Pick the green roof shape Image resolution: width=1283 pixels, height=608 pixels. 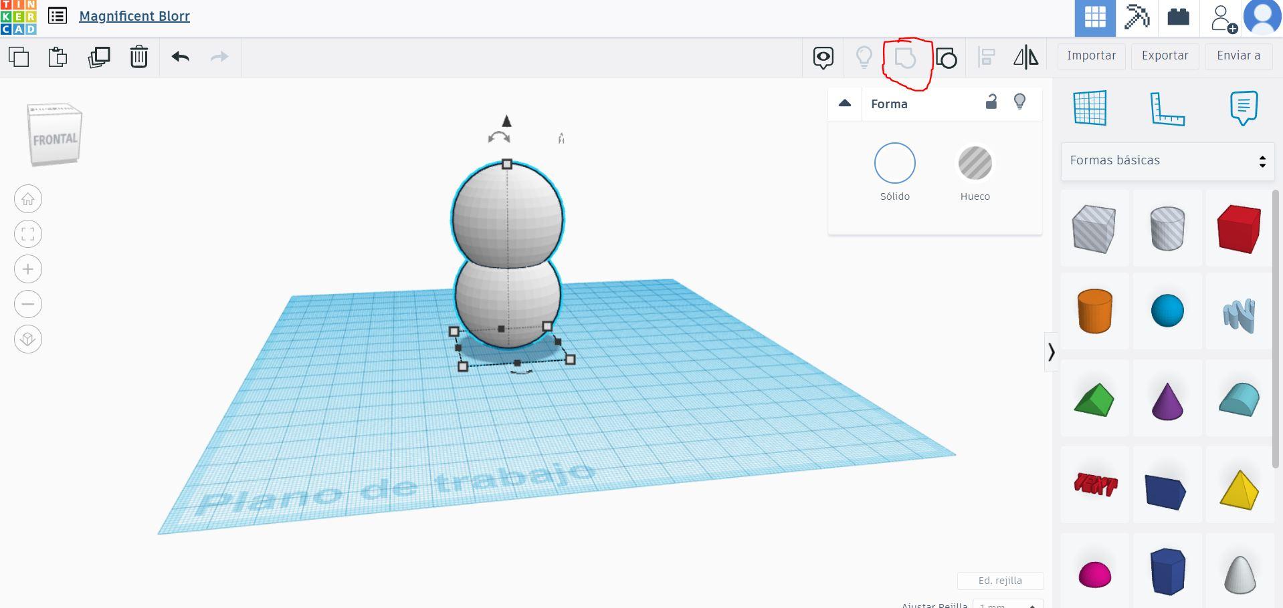1094,399
